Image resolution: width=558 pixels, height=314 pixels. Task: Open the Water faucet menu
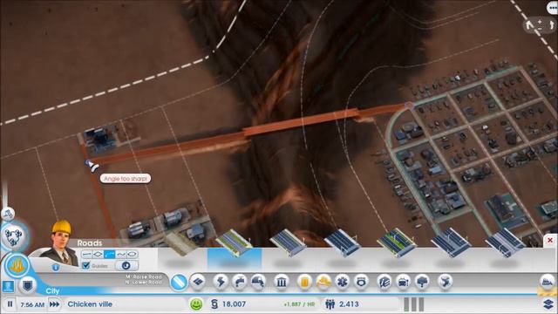(x=240, y=282)
